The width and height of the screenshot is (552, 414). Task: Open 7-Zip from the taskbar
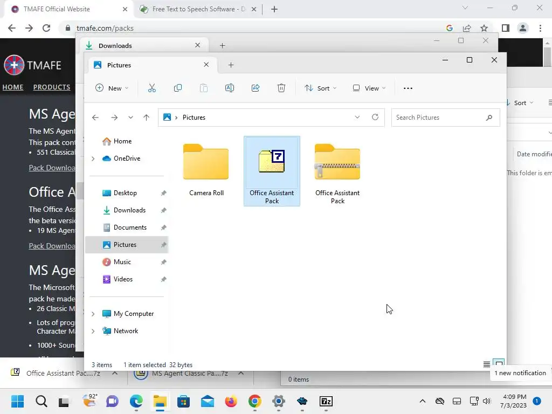326,401
